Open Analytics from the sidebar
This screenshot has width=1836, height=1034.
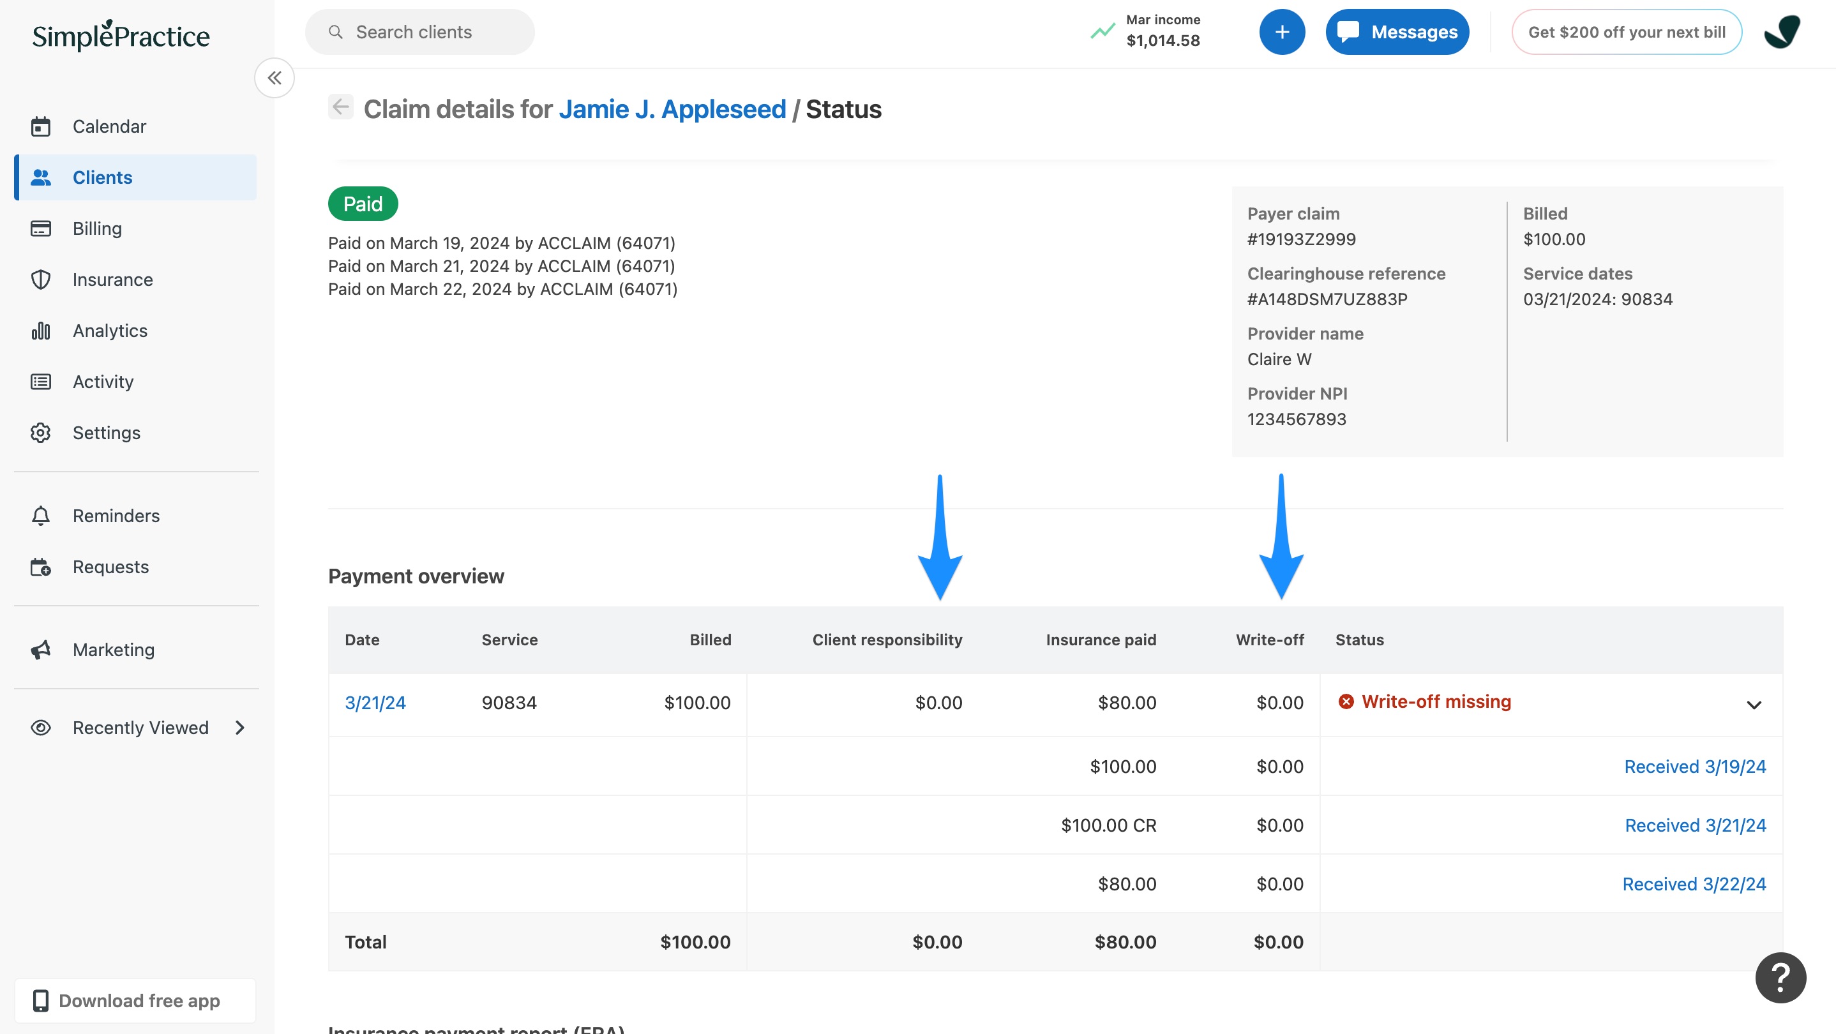click(x=135, y=331)
